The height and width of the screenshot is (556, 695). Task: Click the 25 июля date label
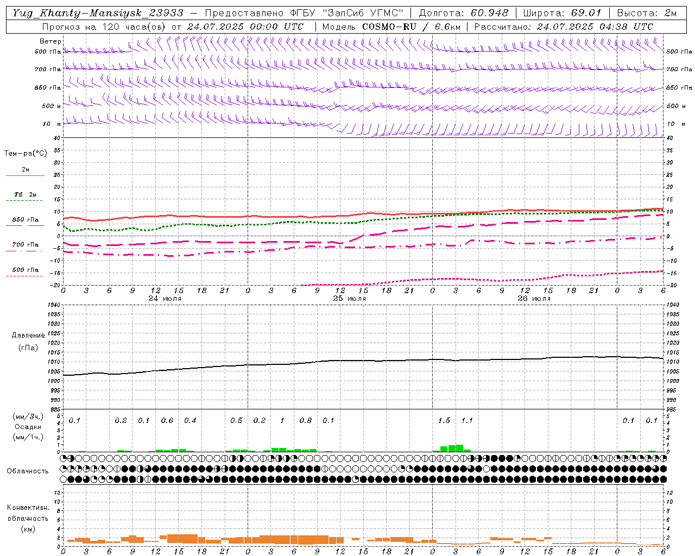349,299
